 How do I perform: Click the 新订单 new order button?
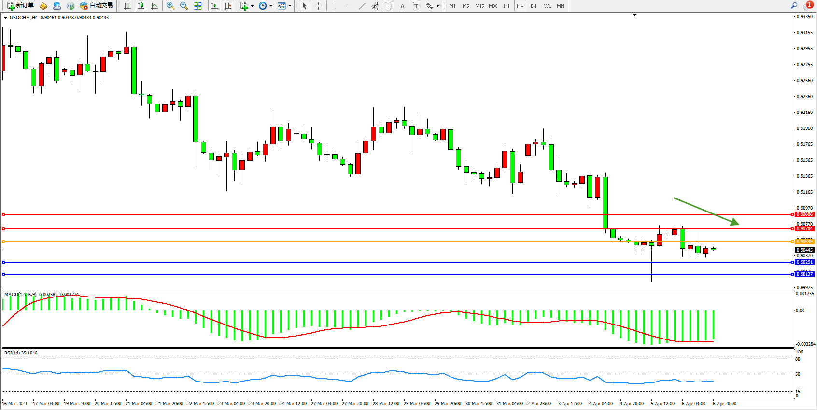pyautogui.click(x=20, y=6)
